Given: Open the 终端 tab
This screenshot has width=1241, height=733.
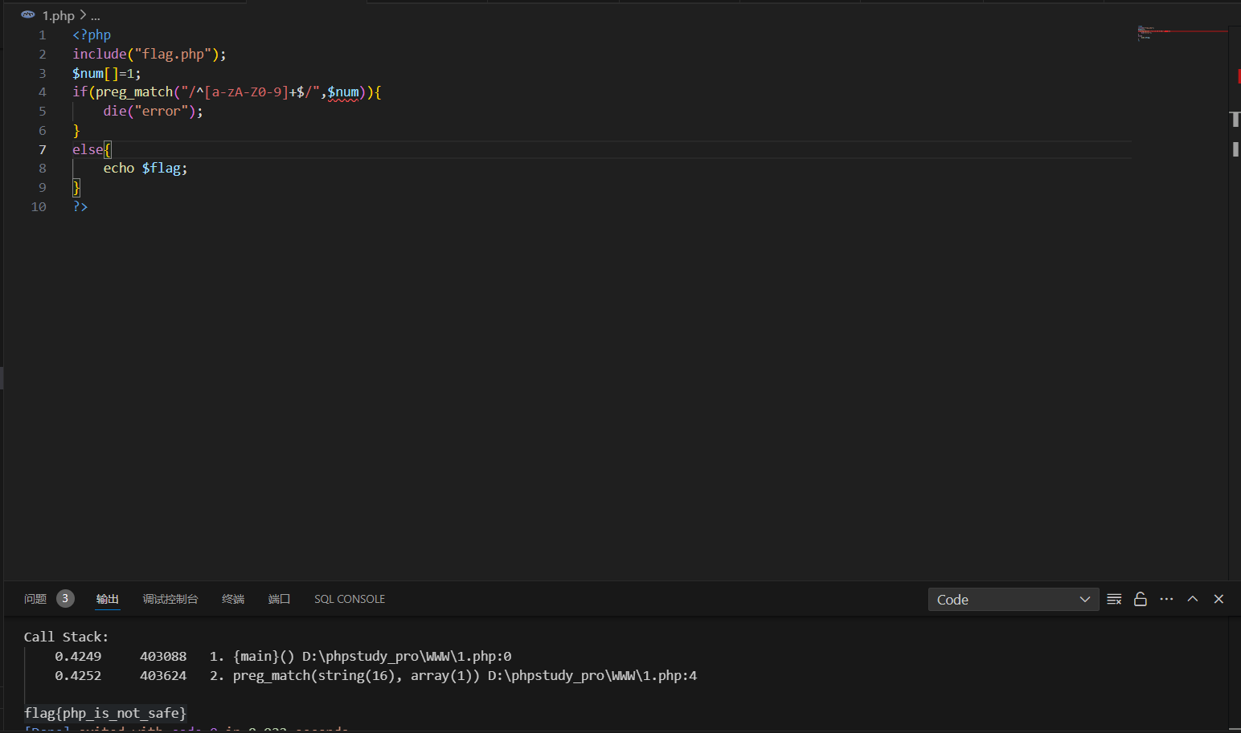Looking at the screenshot, I should [233, 600].
